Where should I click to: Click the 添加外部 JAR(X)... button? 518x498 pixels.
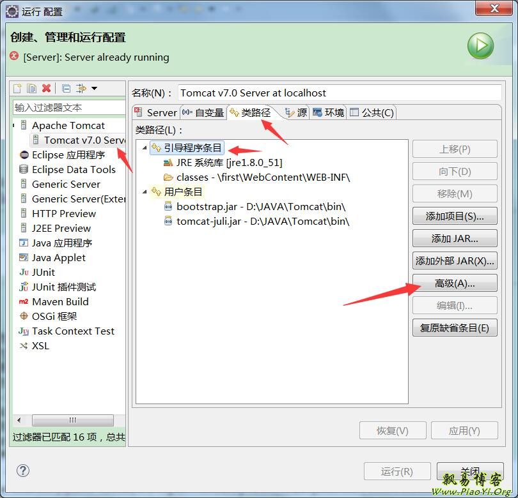point(455,261)
